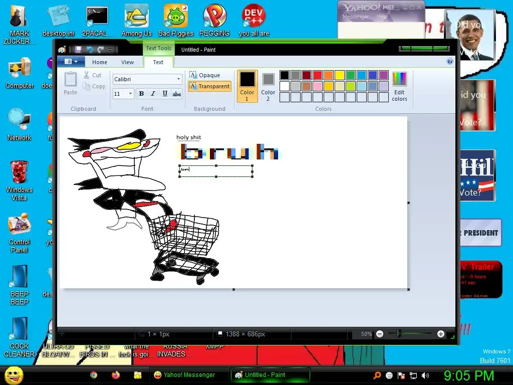Open Bad Piggies desktop shortcut
The width and height of the screenshot is (513, 385).
tap(176, 20)
